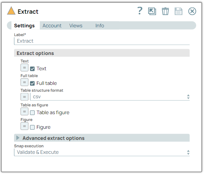Open the Table structure format dropdown
204x174 pixels.
tap(110, 97)
